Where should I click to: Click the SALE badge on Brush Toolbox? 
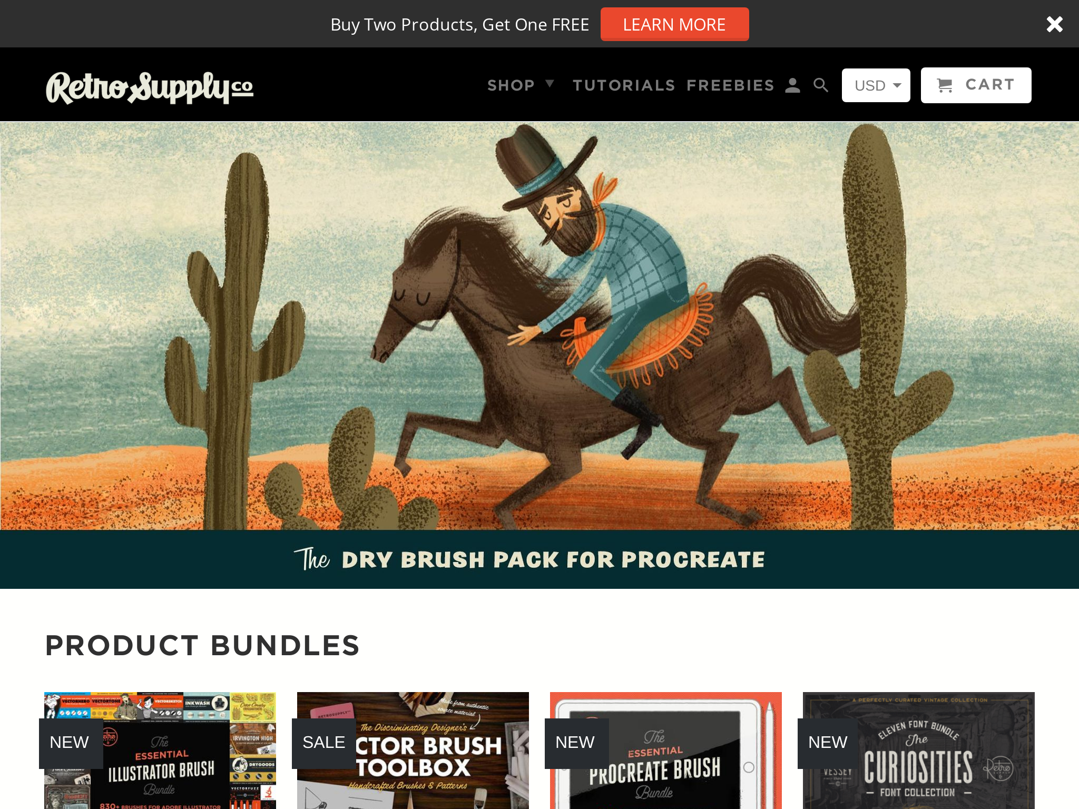click(x=324, y=743)
